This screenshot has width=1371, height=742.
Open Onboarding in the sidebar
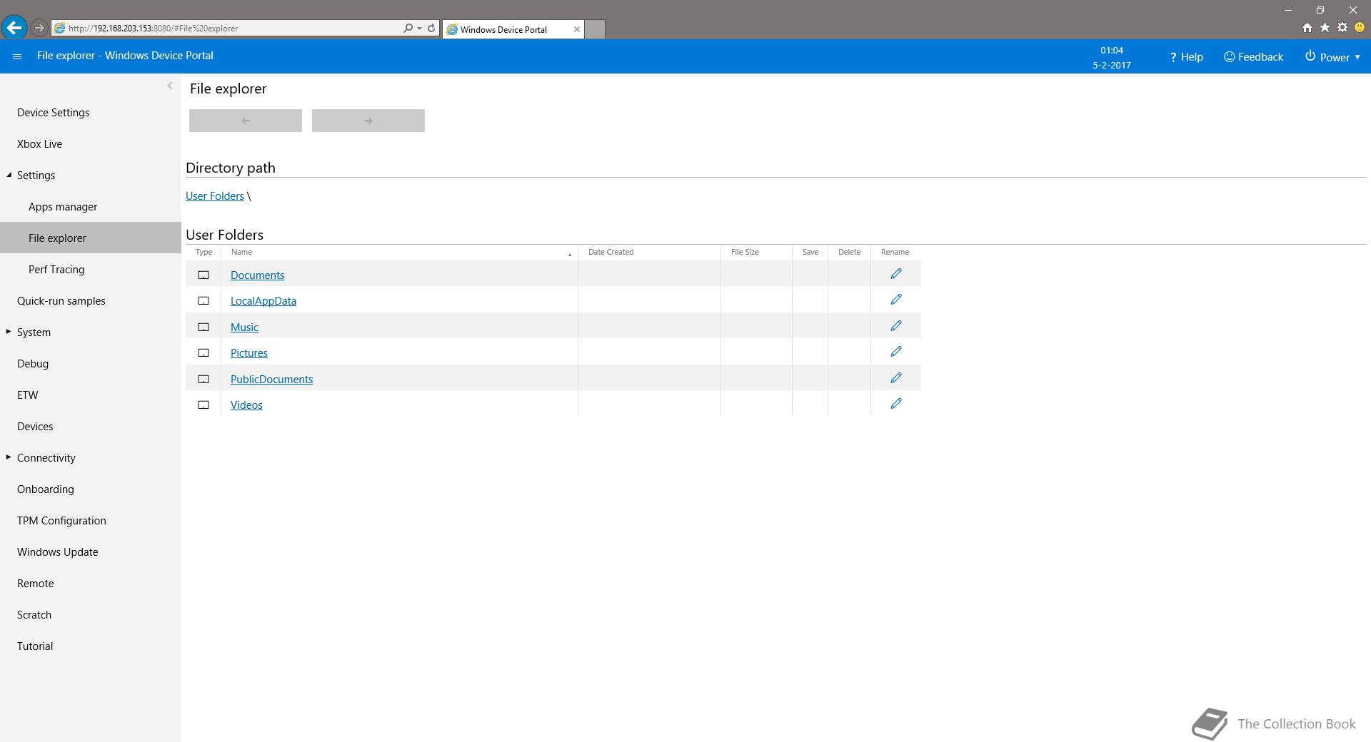pyautogui.click(x=46, y=489)
